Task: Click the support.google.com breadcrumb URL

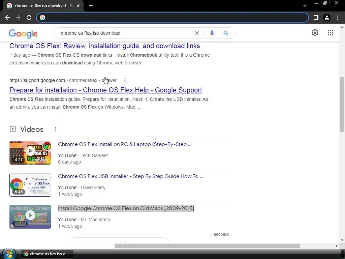Action: pos(63,80)
